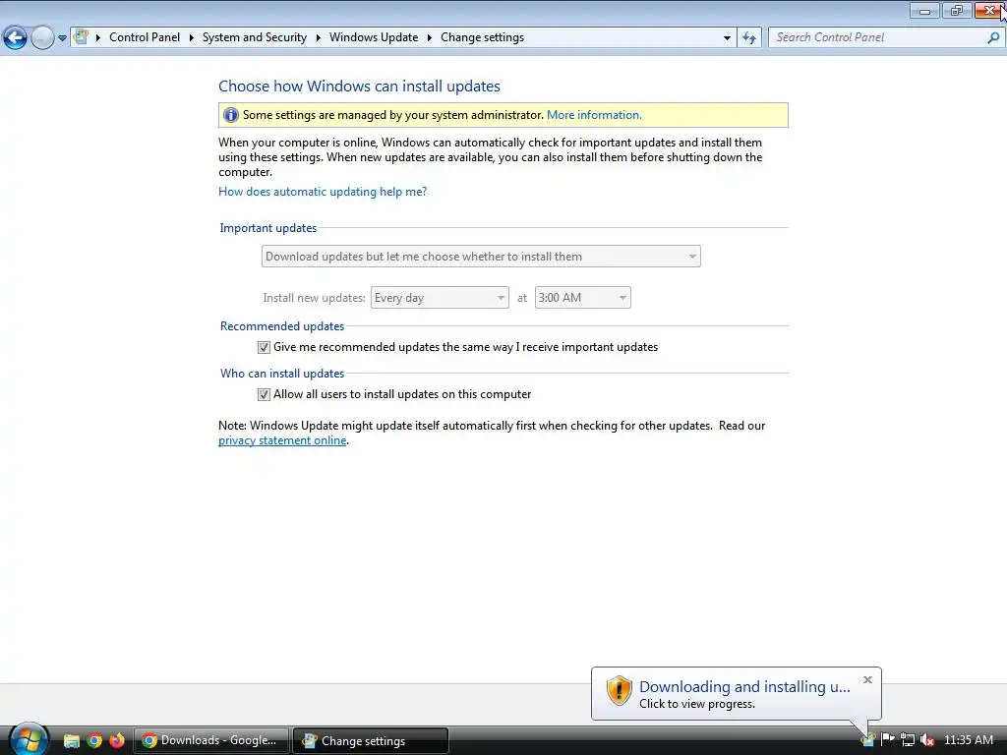Expand arrow after System and Security breadcrumb

[318, 37]
